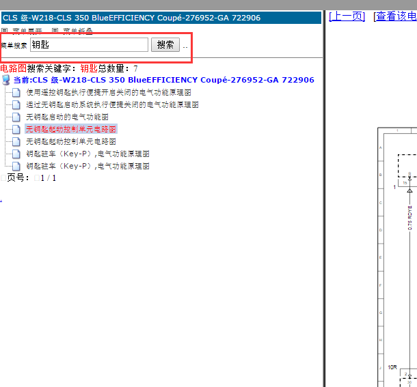417x387 pixels.
Task: Open 无钥匙启动的电气功能图
Action: pos(67,117)
